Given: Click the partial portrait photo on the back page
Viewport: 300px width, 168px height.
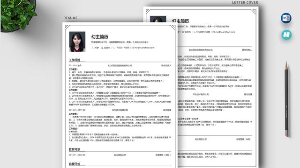Looking at the screenshot, I should coord(158,19).
